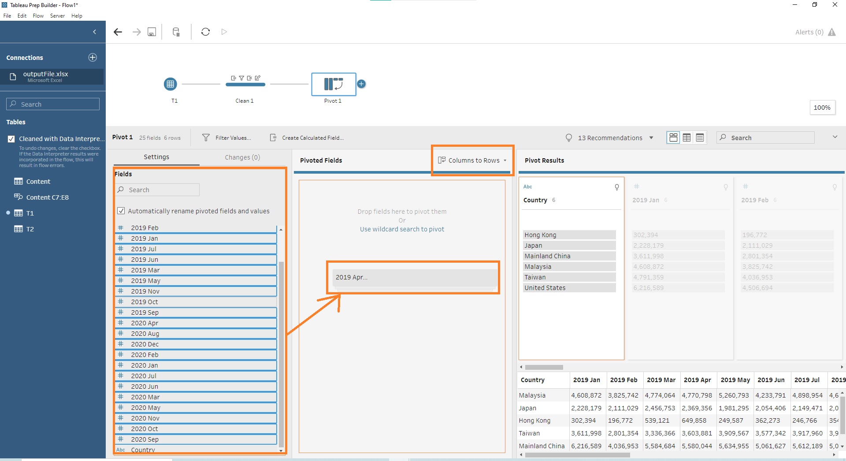
Task: Switch to profile pane view
Action: coord(673,138)
